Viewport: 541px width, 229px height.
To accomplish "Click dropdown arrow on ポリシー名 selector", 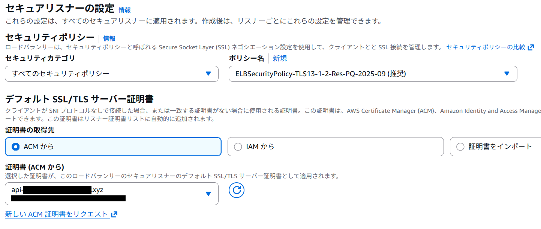I will [508, 74].
